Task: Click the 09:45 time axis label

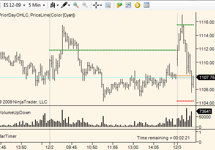Action: (x=71, y=147)
